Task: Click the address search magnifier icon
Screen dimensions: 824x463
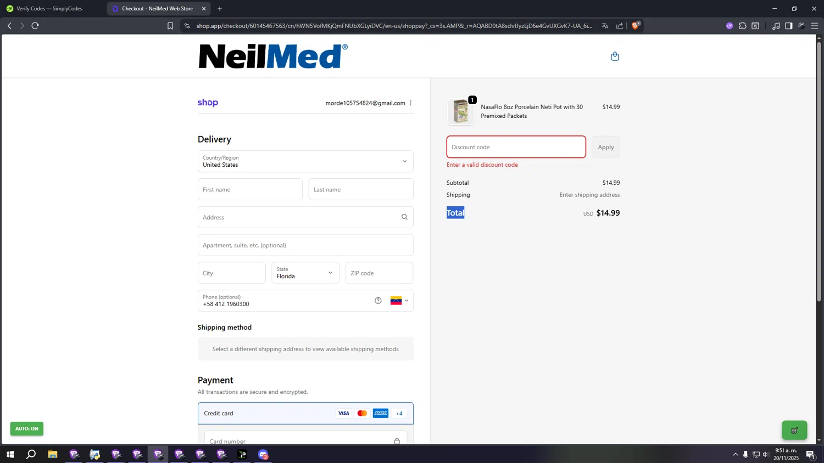Action: tap(404, 217)
